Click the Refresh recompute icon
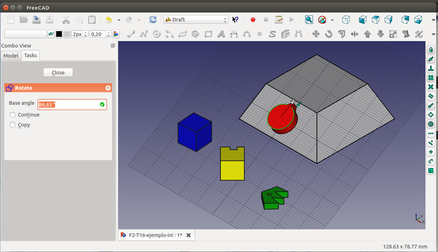Image resolution: width=438 pixels, height=252 pixels. 153,20
